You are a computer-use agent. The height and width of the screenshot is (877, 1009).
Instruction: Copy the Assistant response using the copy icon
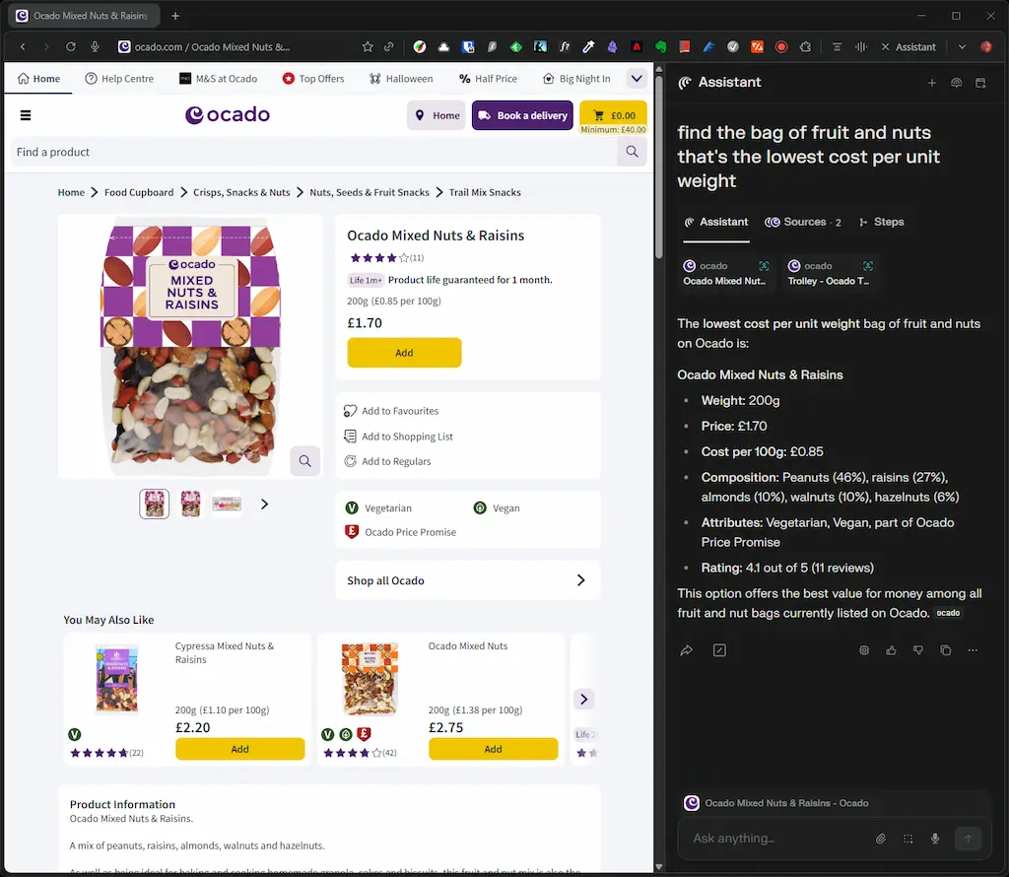tap(945, 650)
